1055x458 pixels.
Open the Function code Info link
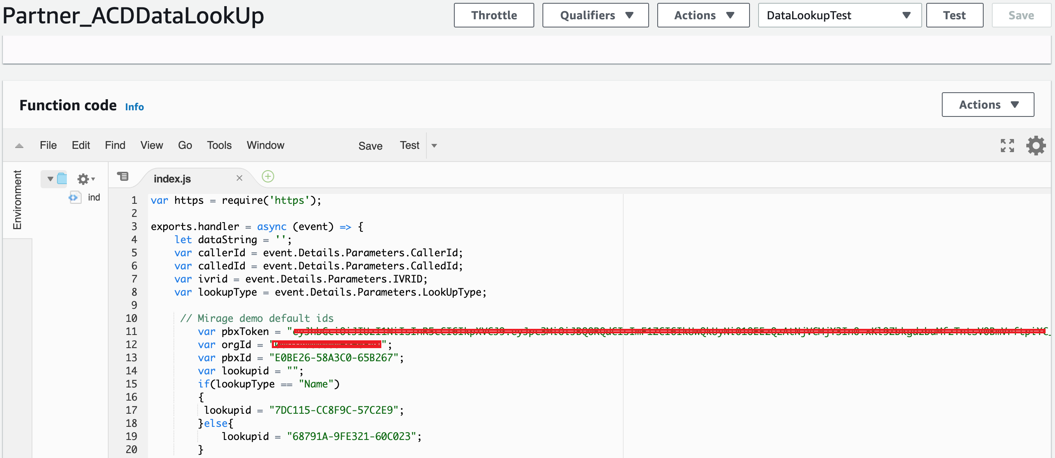click(x=134, y=107)
